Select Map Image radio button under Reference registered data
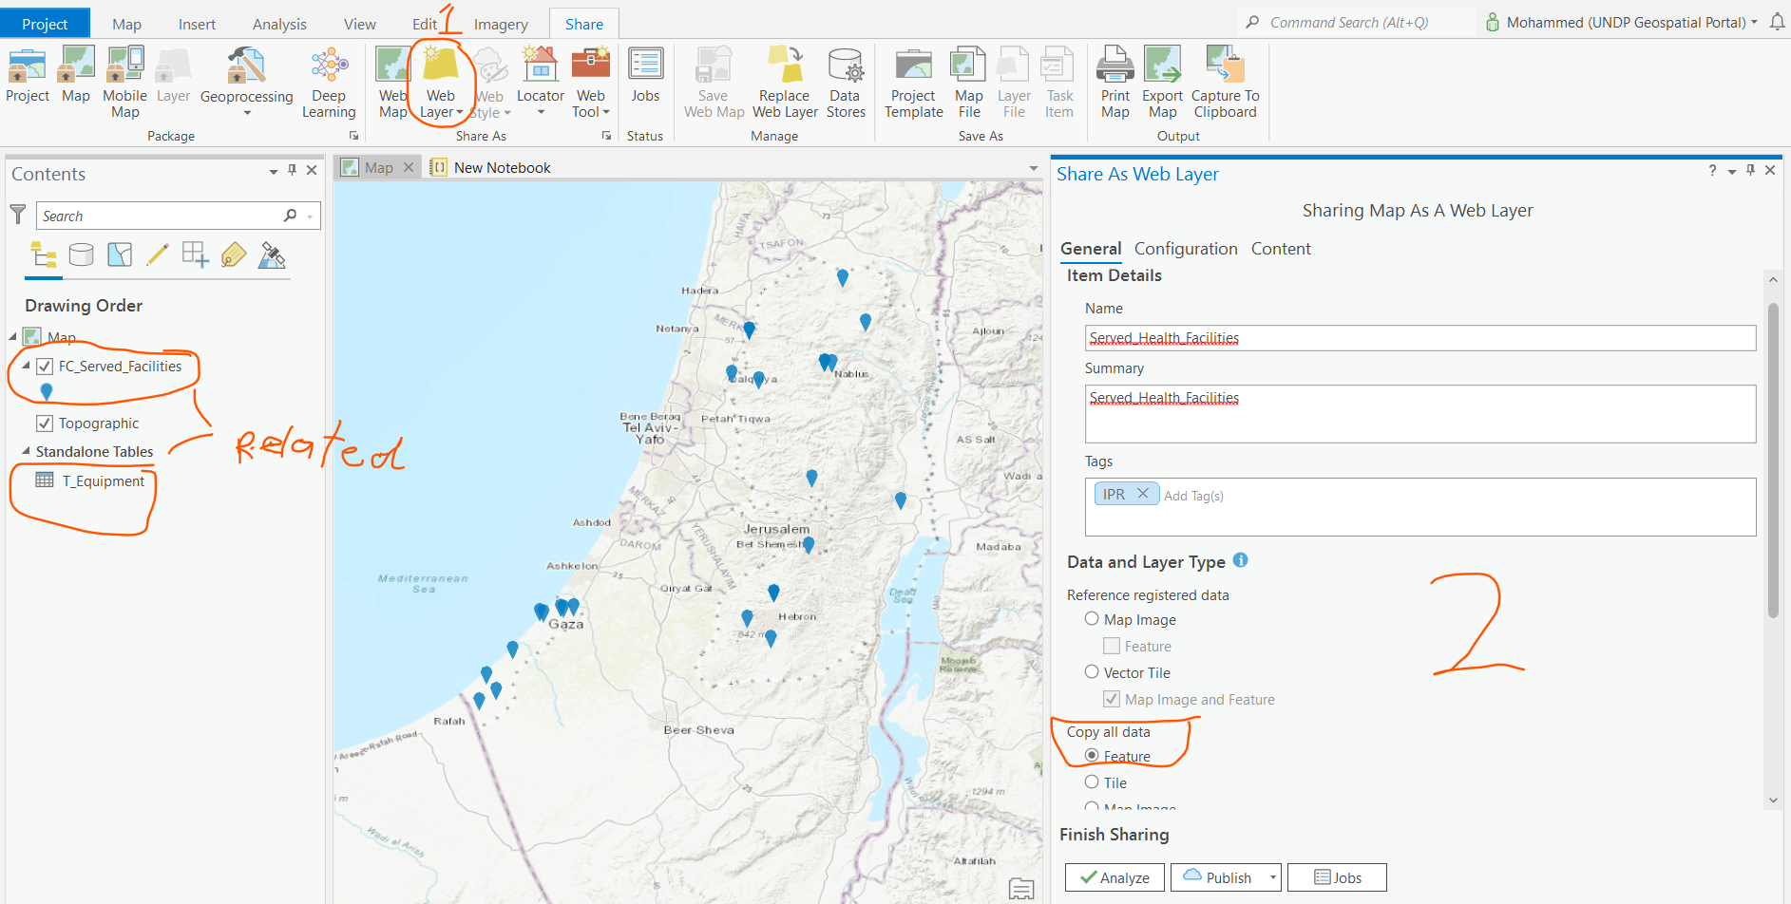Image resolution: width=1791 pixels, height=904 pixels. click(1092, 619)
